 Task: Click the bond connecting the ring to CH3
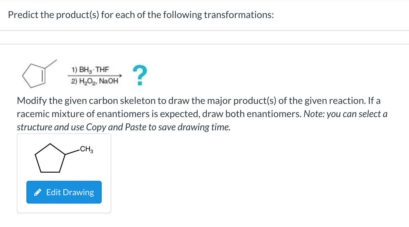73,152
